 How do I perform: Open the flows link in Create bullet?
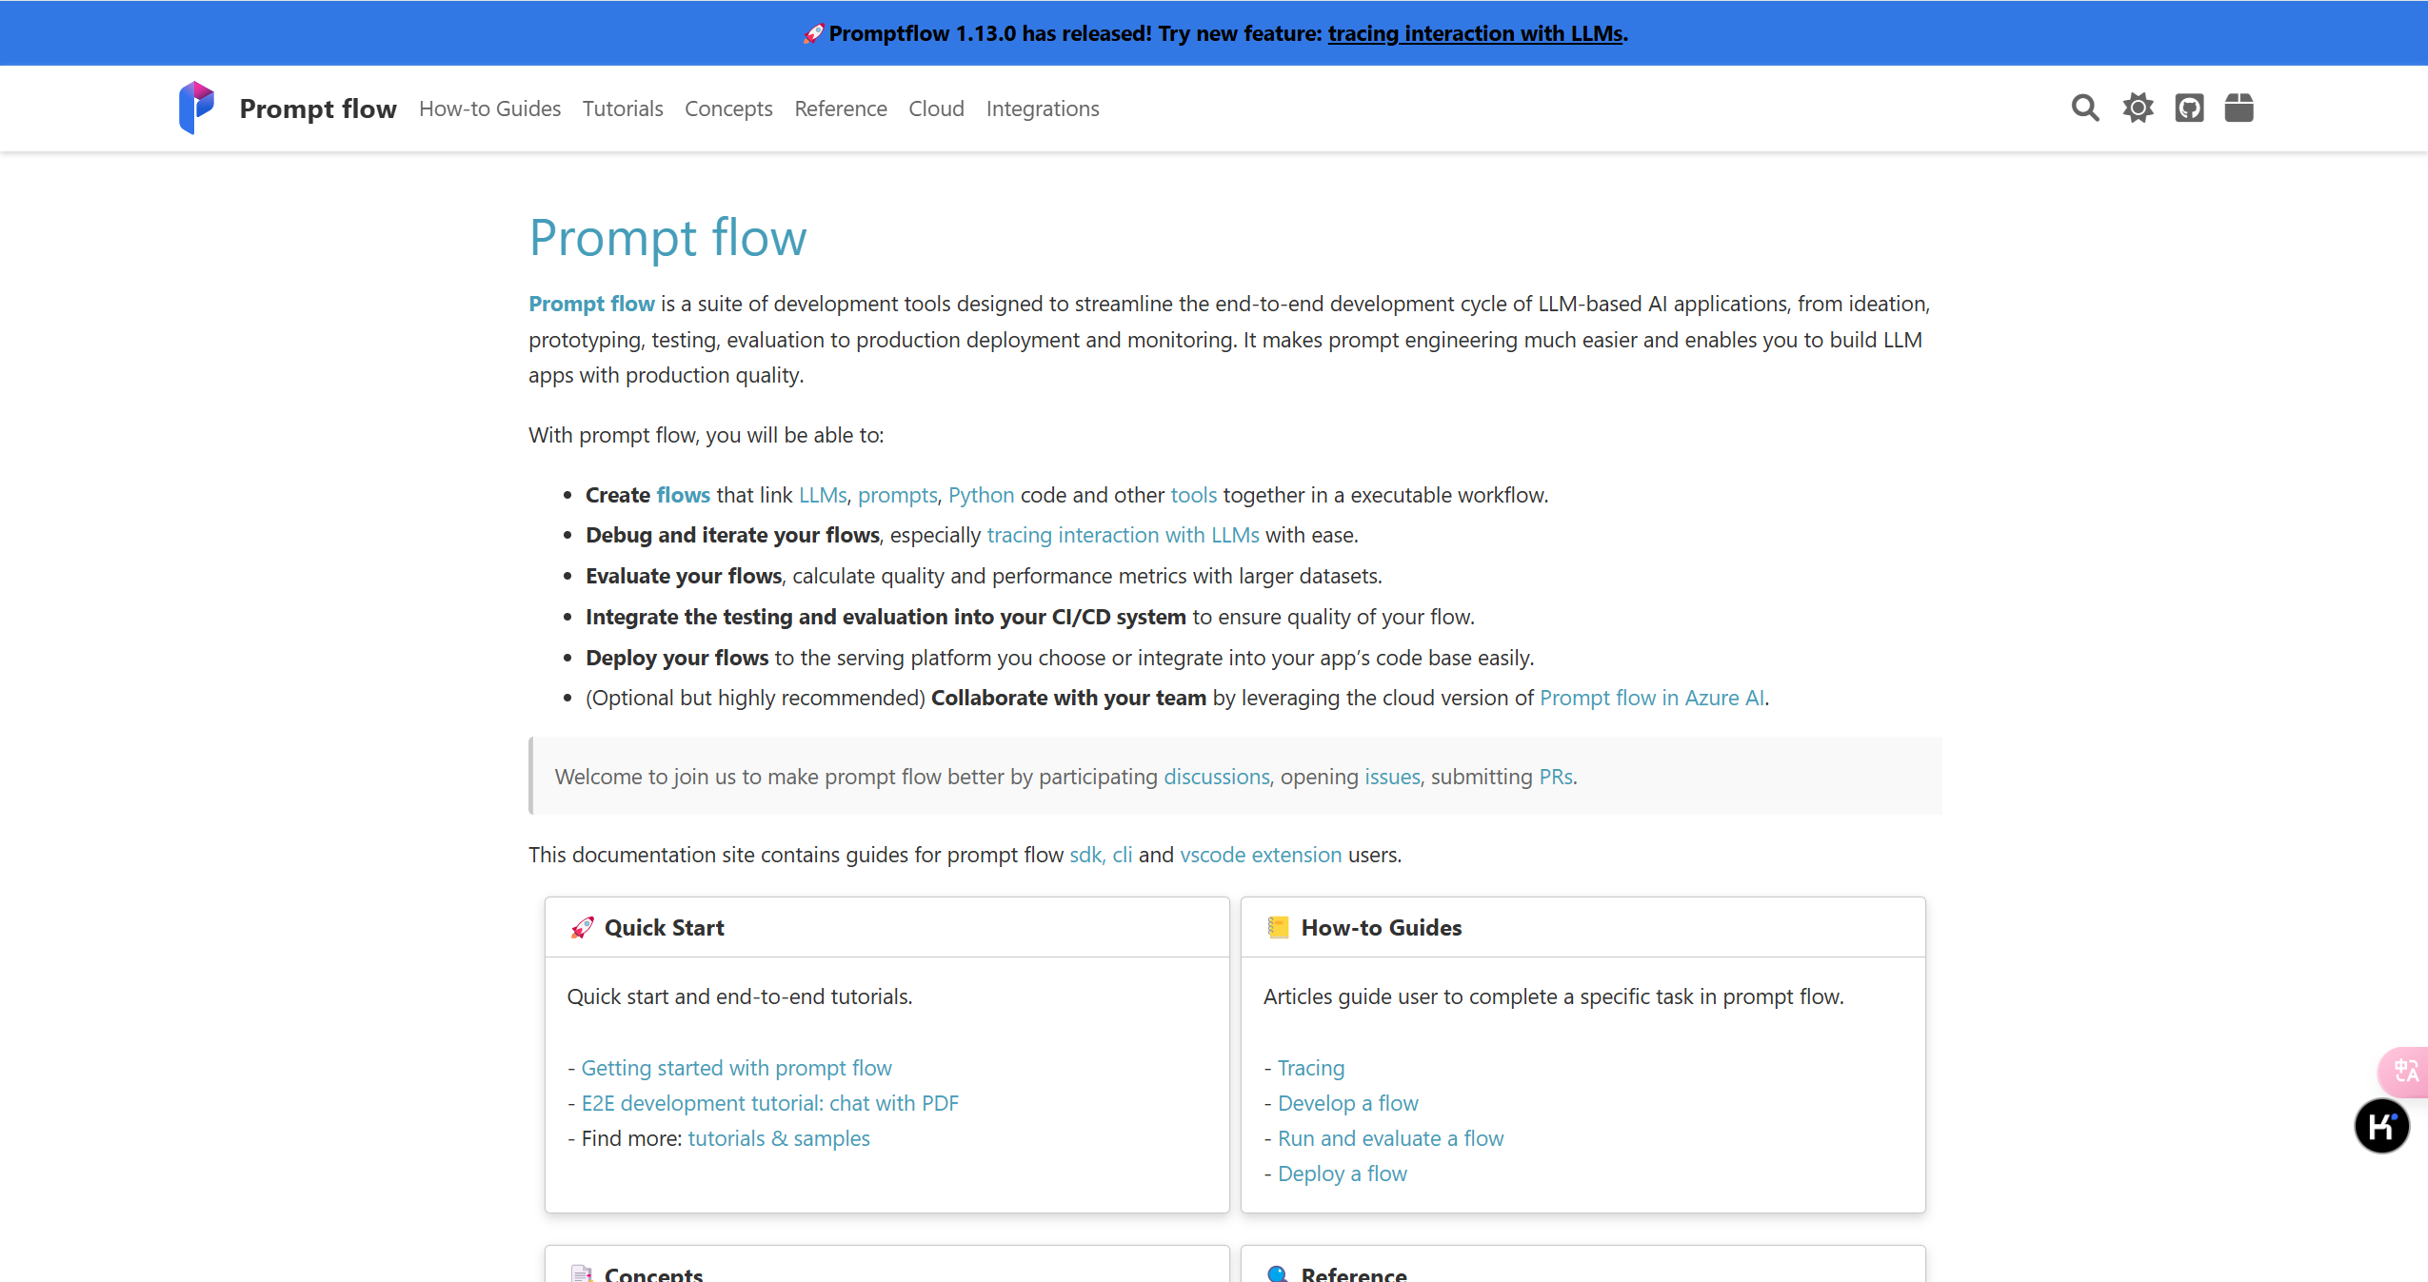point(684,495)
